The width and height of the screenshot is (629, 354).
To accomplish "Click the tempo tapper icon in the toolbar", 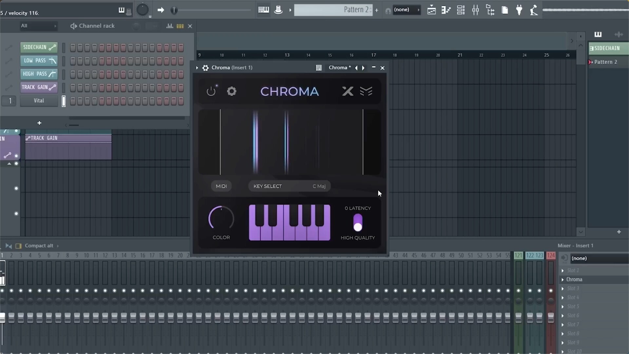I will (x=534, y=10).
